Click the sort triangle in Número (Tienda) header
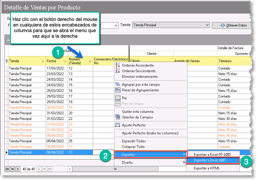This screenshot has width=257, height=180. [x=90, y=61]
